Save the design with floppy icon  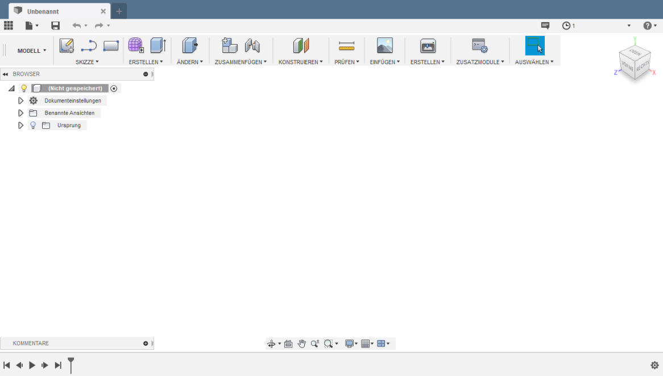[55, 26]
